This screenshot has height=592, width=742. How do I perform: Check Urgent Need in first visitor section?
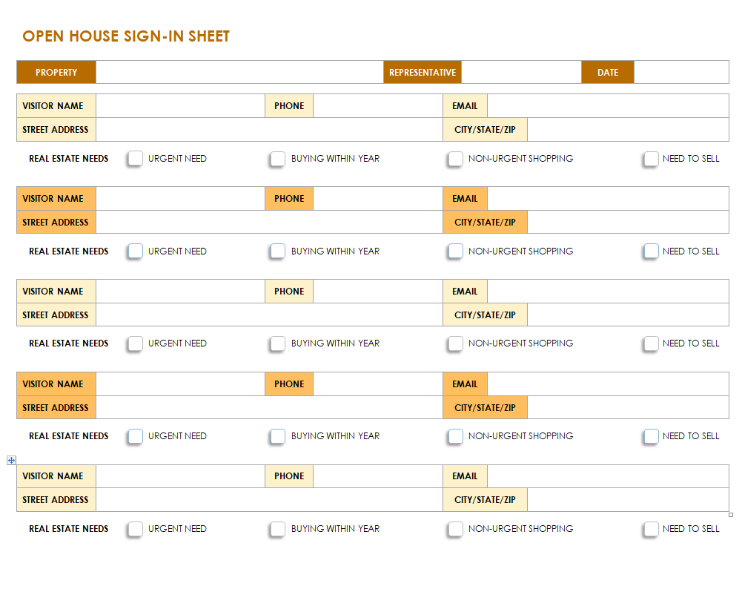135,159
